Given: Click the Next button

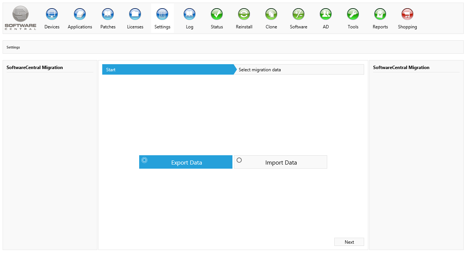Looking at the screenshot, I should (x=349, y=242).
